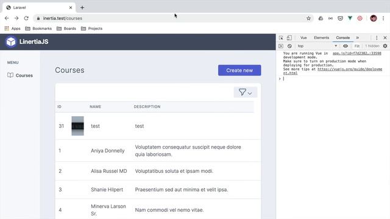Open the Bookmarks folder
Image resolution: width=390 pixels, height=219 pixels.
[38, 29]
